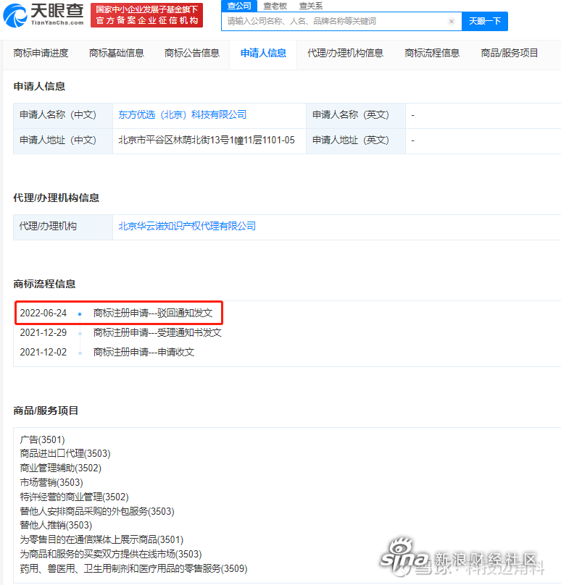Clear the search box with the X icon

point(451,21)
